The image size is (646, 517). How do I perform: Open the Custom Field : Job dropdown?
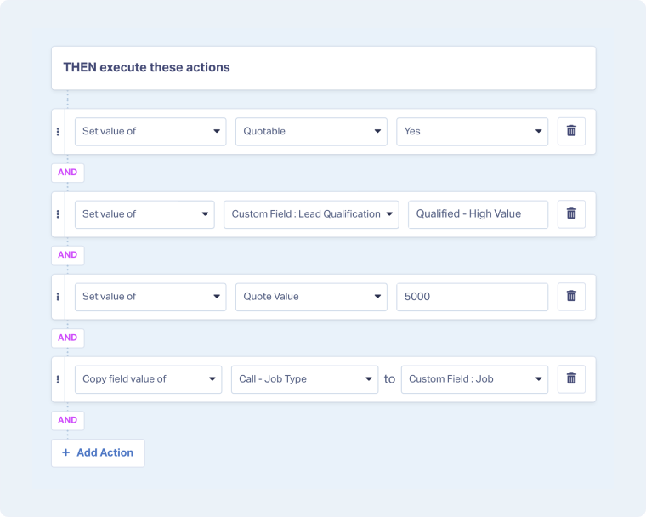click(474, 378)
